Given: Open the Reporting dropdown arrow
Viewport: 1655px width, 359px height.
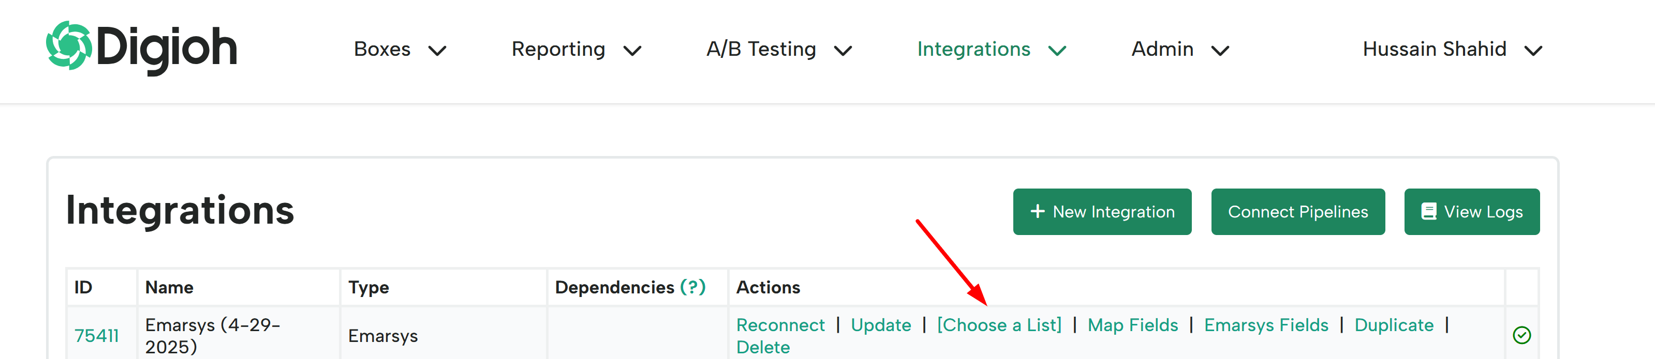Looking at the screenshot, I should coord(633,50).
